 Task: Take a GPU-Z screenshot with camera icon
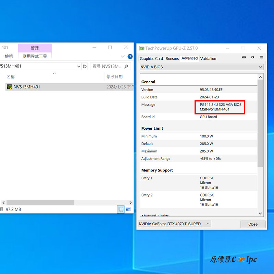point(244,57)
